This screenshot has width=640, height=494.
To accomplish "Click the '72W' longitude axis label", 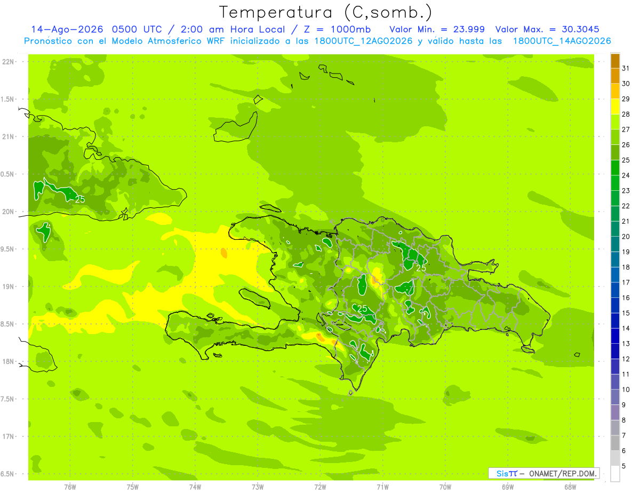I will point(320,487).
